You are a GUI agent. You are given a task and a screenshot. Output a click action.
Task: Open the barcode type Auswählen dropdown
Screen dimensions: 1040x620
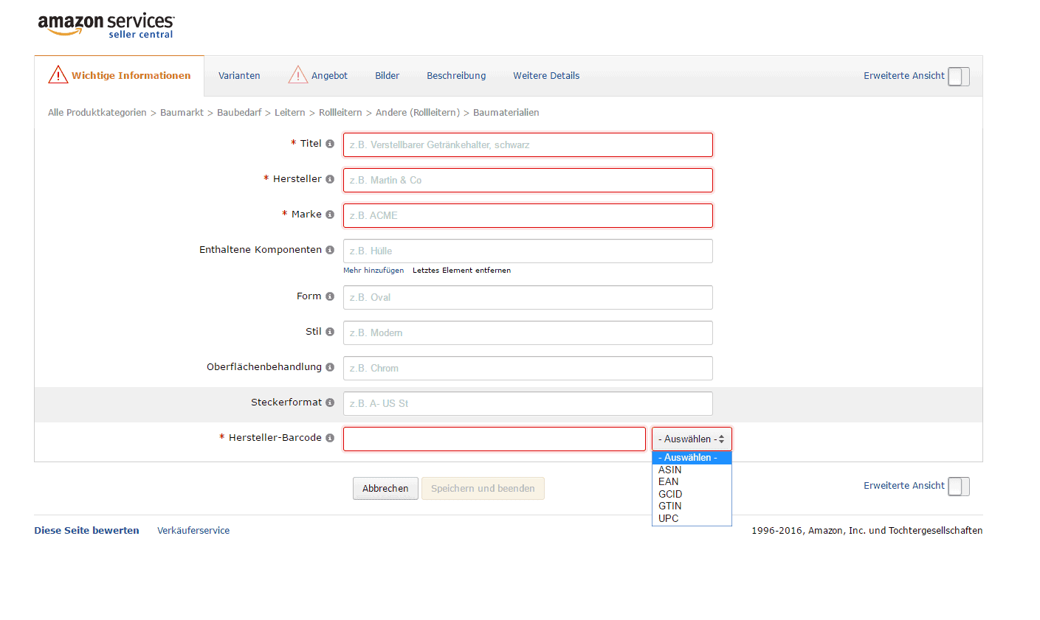[x=692, y=439]
